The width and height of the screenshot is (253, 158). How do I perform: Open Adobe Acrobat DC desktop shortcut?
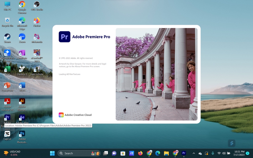point(7,105)
